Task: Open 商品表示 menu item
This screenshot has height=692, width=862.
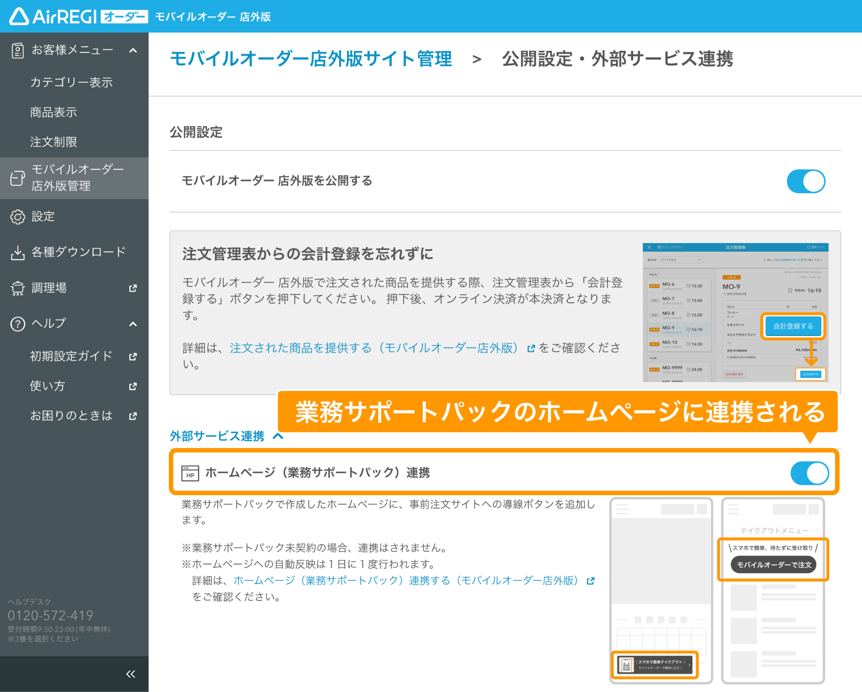Action: 53,112
